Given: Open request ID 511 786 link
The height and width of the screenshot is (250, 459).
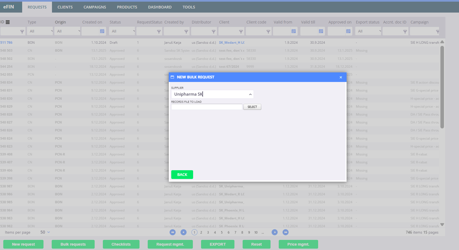Looking at the screenshot, I should click(6, 43).
